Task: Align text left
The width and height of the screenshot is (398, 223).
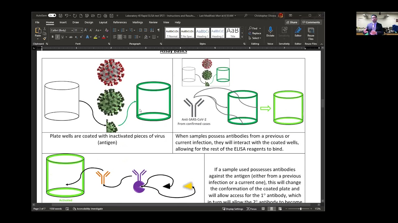Action: coord(114,37)
